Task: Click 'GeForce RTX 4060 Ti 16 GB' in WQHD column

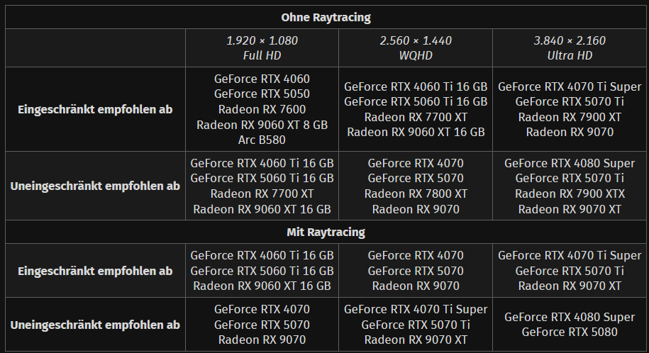Action: tap(416, 86)
